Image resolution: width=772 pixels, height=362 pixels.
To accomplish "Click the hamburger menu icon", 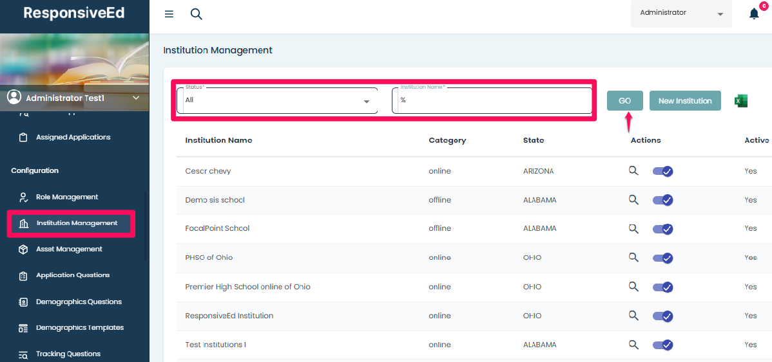I will 169,14.
